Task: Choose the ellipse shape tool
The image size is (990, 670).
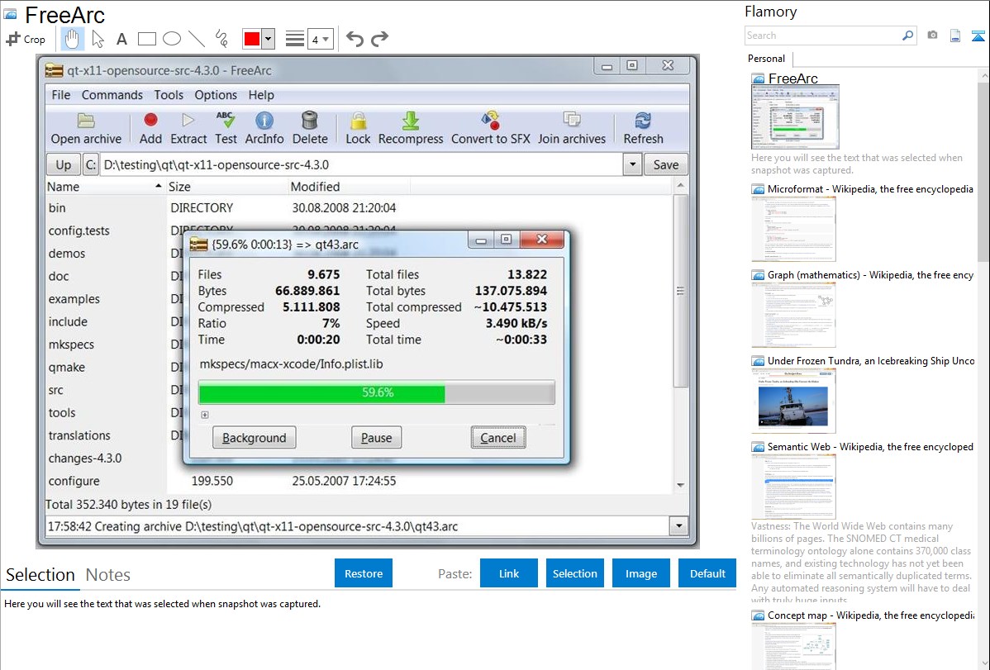Action: click(x=172, y=39)
